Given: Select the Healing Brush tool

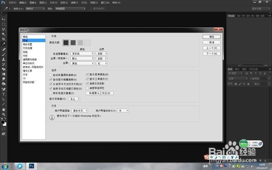Looking at the screenshot, I should pos(4,49).
